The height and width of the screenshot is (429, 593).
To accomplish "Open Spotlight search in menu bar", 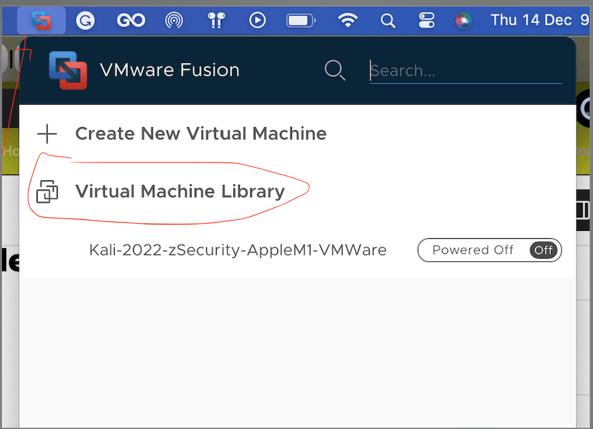I will 388,20.
